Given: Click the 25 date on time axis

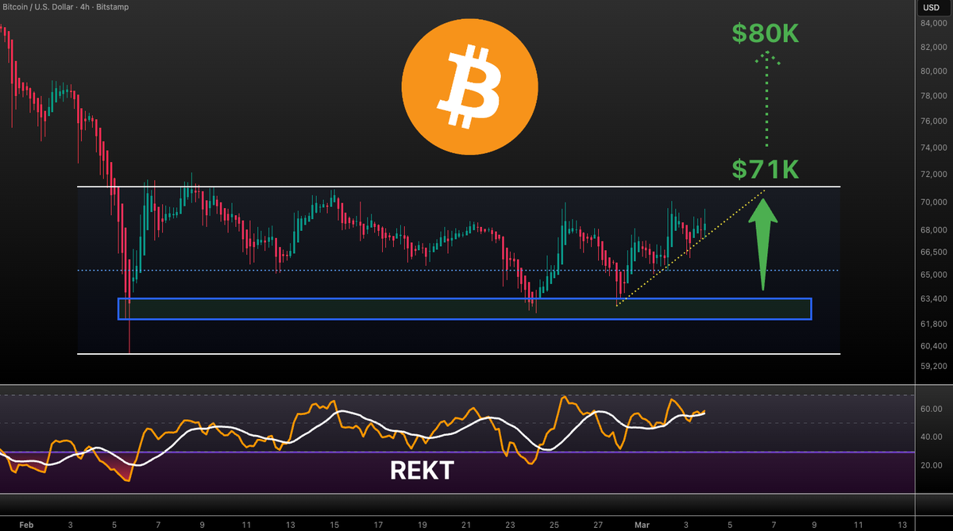Looking at the screenshot, I should click(554, 525).
